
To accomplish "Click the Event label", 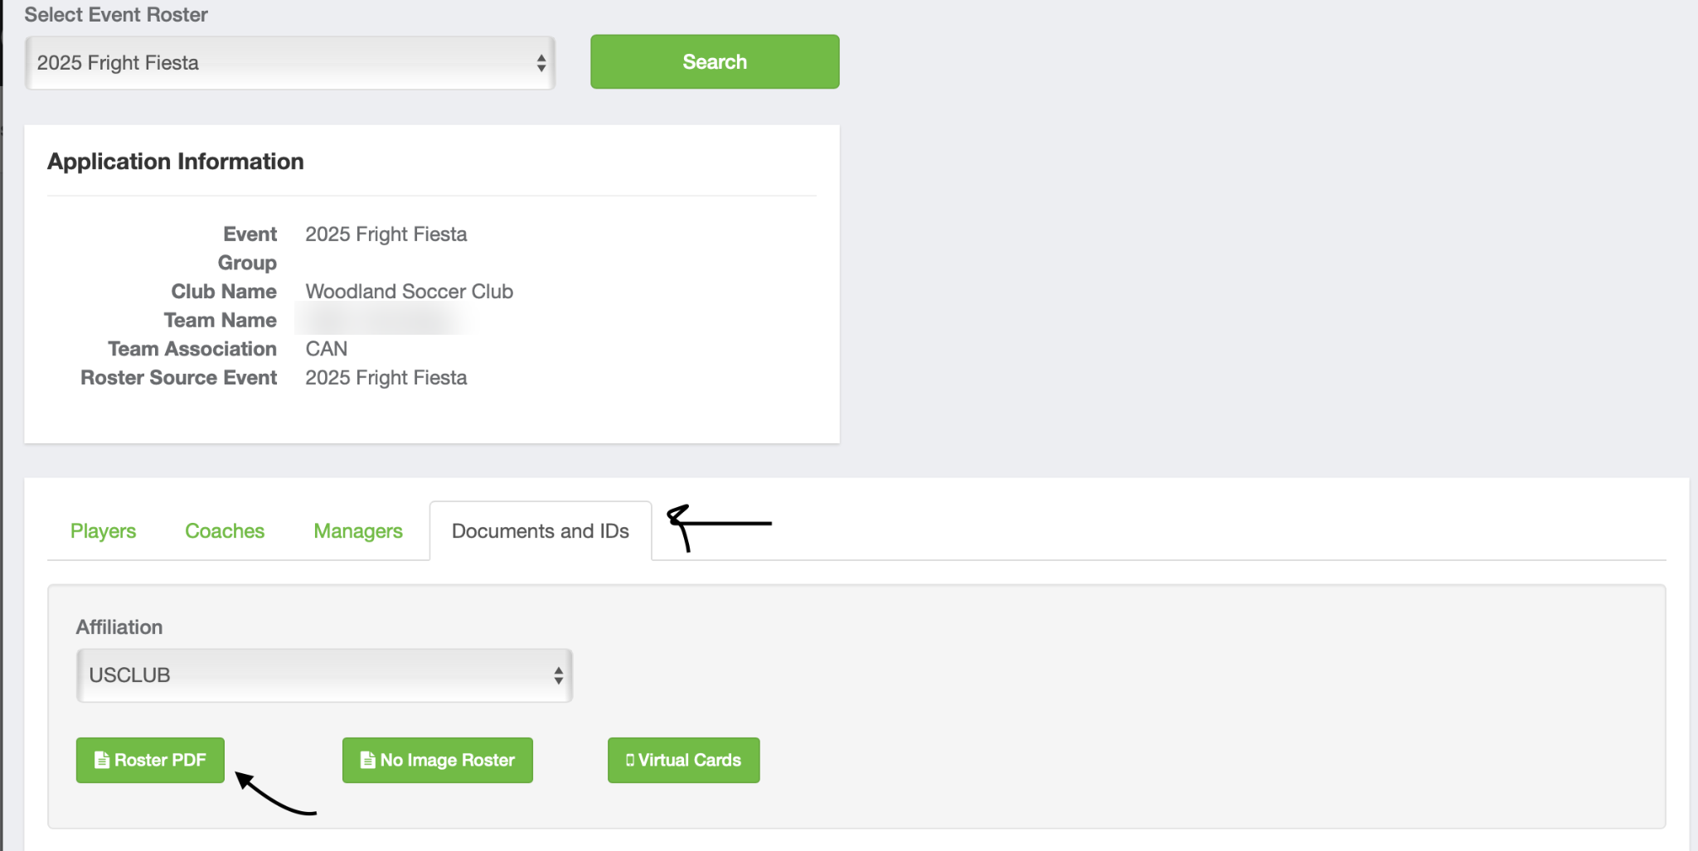I will tap(250, 235).
